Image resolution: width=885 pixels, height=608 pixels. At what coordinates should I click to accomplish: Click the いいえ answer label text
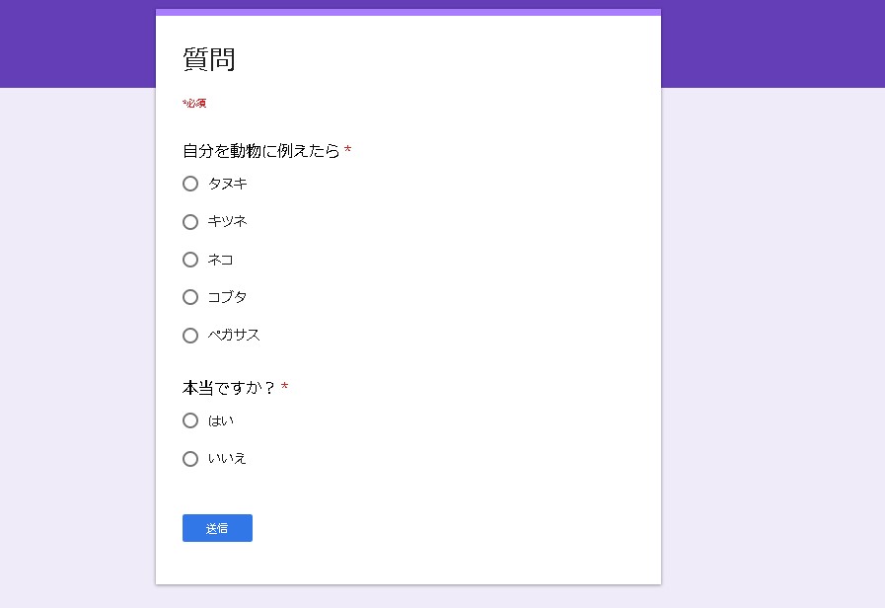pos(227,459)
